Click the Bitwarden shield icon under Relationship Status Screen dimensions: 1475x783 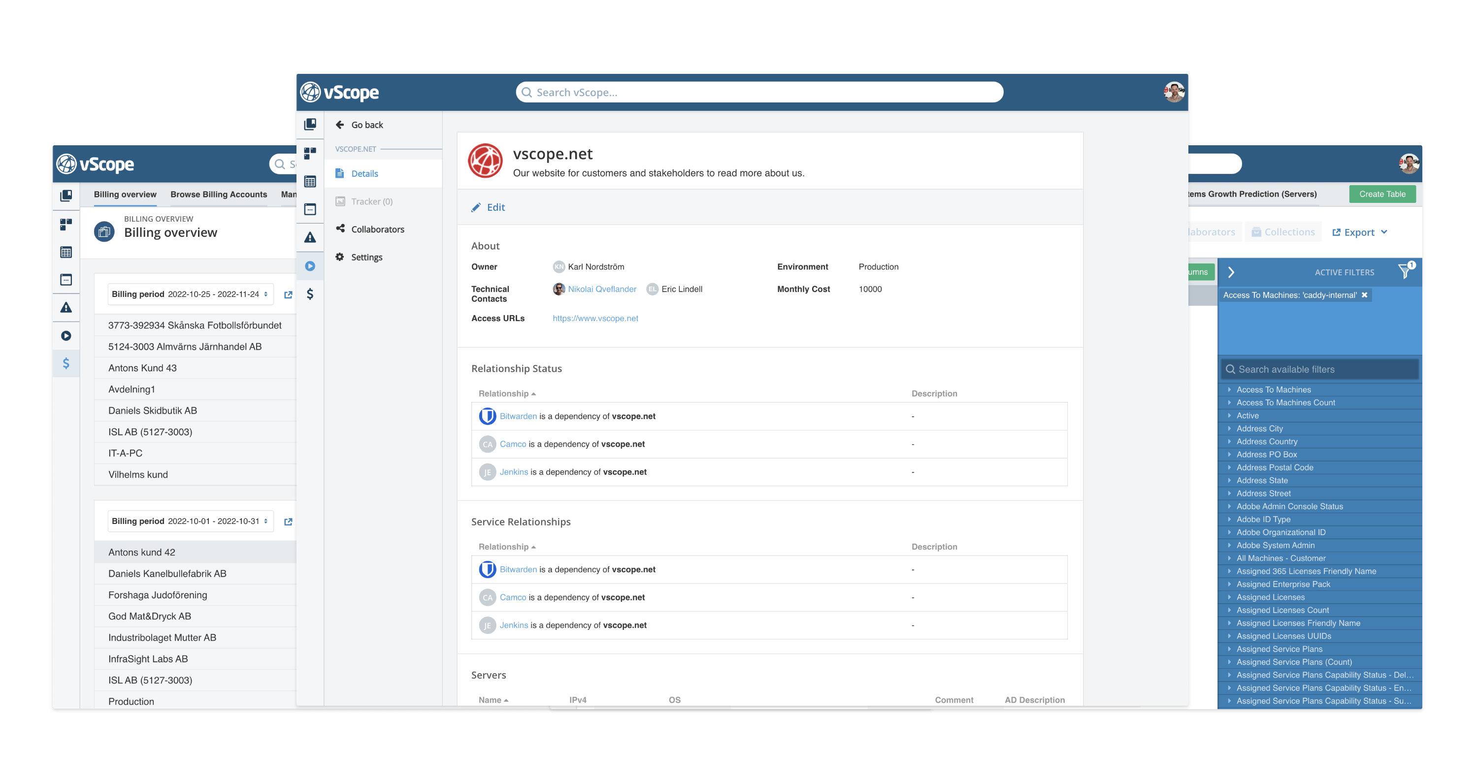point(487,416)
